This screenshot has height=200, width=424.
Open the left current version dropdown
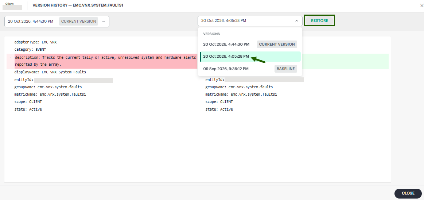tap(57, 22)
